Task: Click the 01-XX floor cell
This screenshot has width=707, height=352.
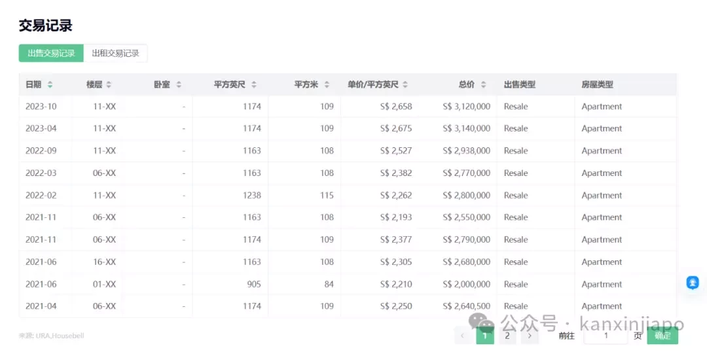Action: click(x=104, y=284)
